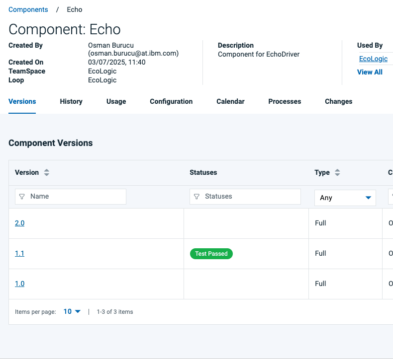
Task: Change items per page from 10
Action: [72, 311]
